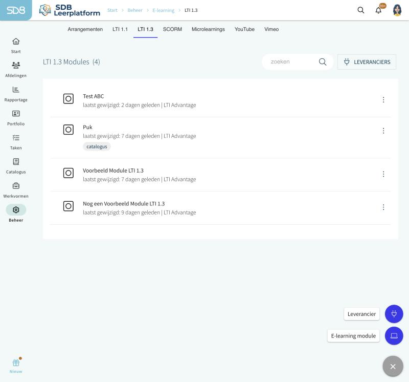Click the blue laptop E-learning module button

[394, 336]
